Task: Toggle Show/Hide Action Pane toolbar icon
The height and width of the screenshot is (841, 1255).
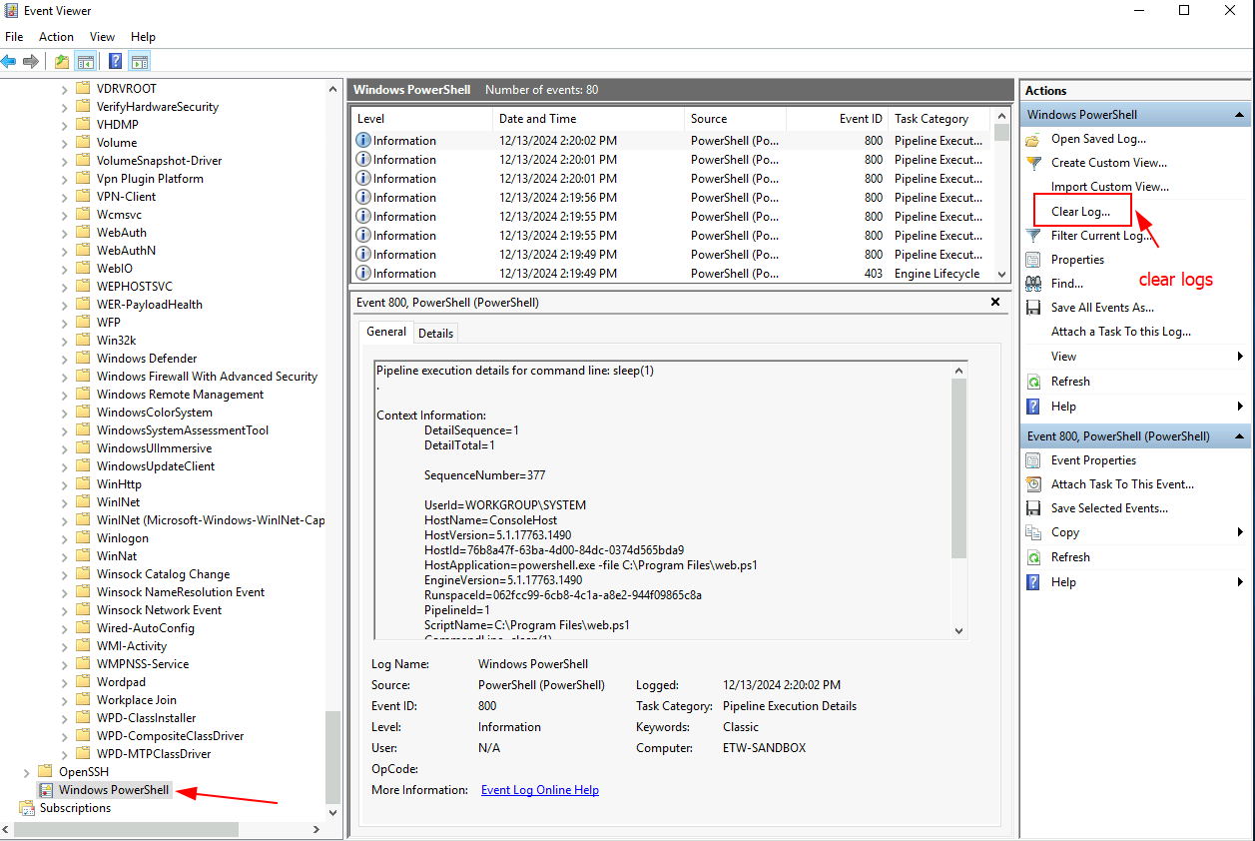Action: click(x=139, y=61)
